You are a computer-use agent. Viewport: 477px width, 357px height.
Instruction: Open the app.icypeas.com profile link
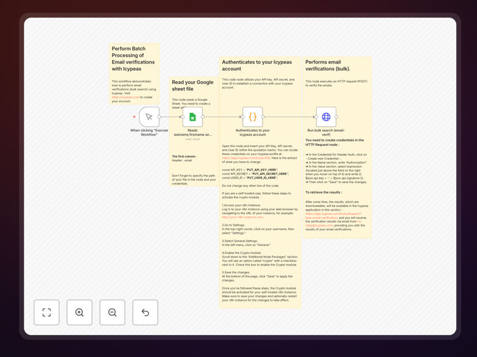[x=246, y=158]
